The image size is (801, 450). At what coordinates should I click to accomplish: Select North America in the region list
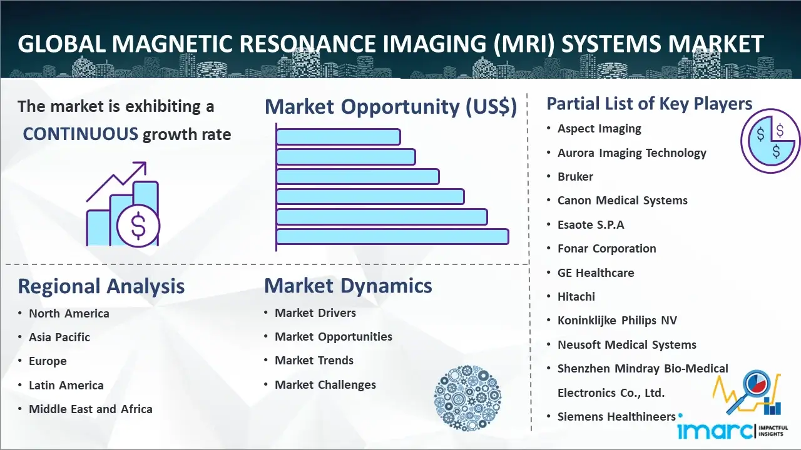coord(69,313)
